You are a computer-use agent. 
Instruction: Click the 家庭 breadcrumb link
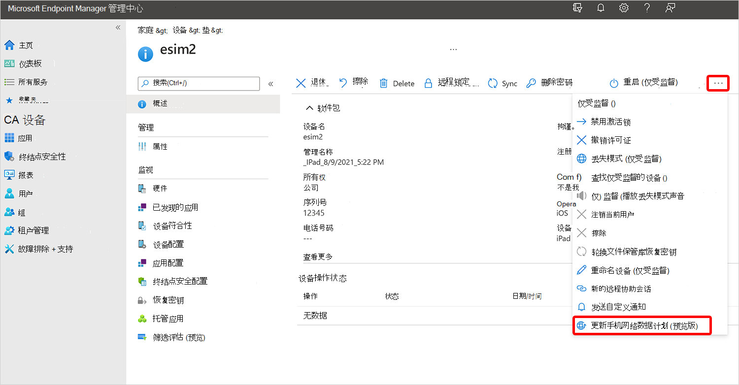click(x=146, y=30)
